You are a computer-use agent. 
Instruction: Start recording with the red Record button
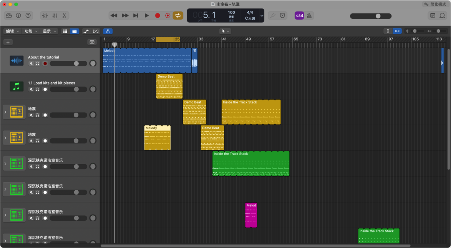[x=158, y=15]
